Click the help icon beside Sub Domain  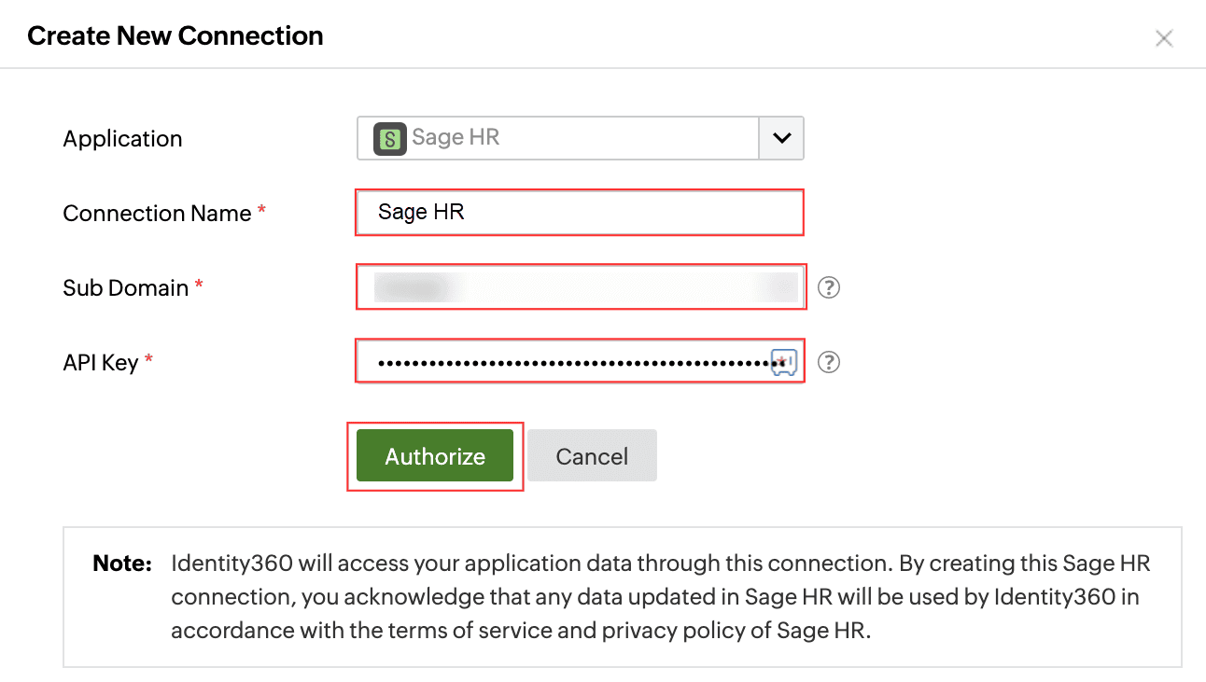coord(829,287)
